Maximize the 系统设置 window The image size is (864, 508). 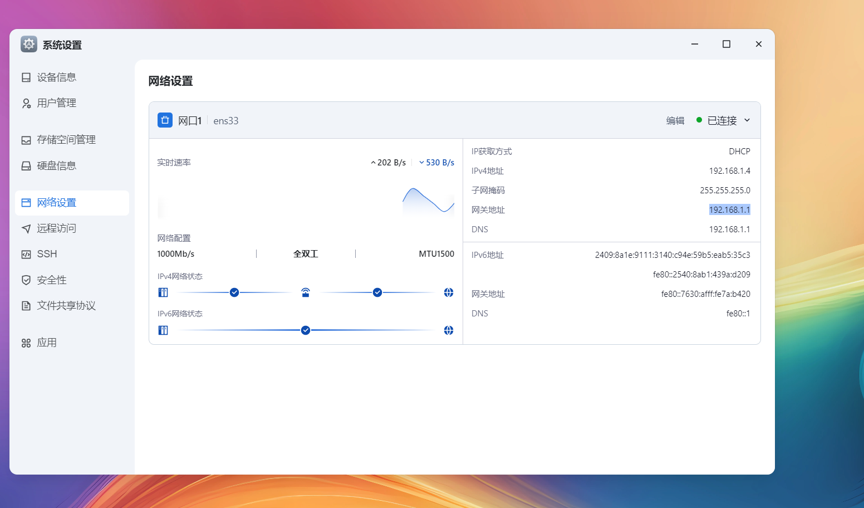pos(726,44)
